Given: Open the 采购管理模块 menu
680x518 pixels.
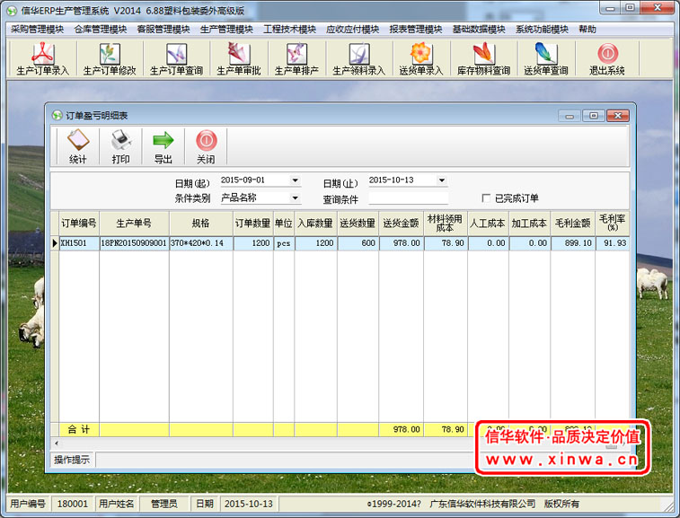Looking at the screenshot, I should pyautogui.click(x=38, y=29).
